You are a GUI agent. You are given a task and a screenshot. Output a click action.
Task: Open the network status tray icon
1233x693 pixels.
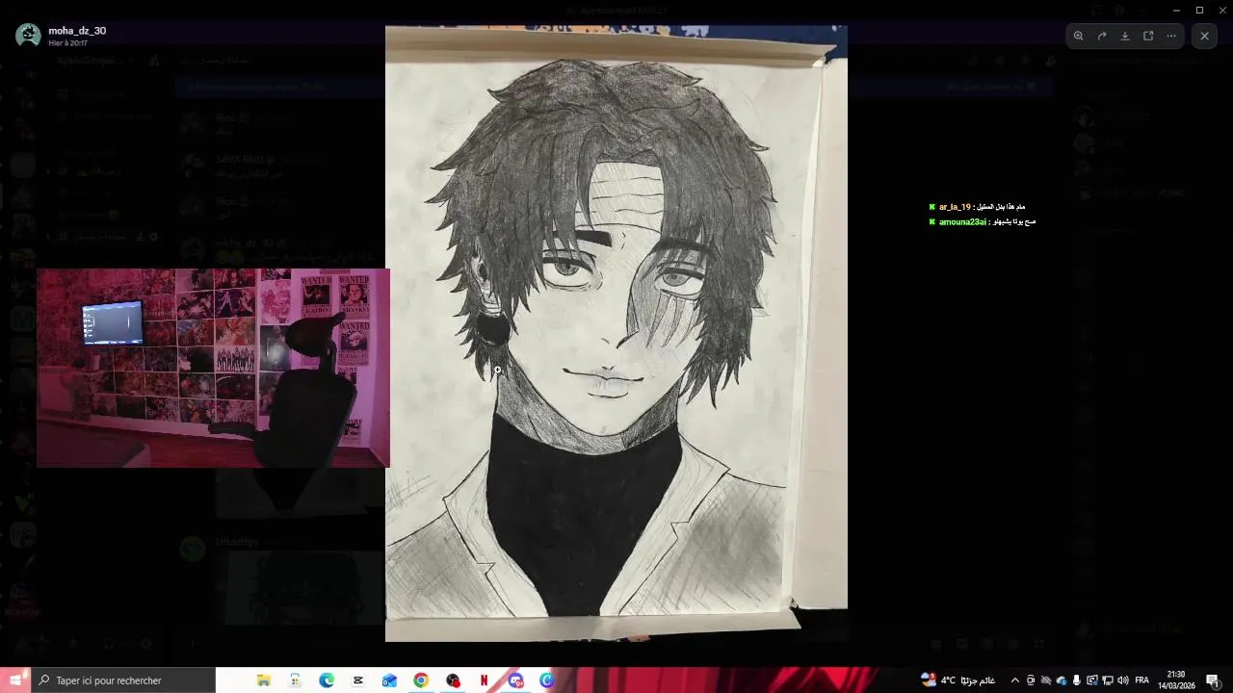coord(1108,680)
